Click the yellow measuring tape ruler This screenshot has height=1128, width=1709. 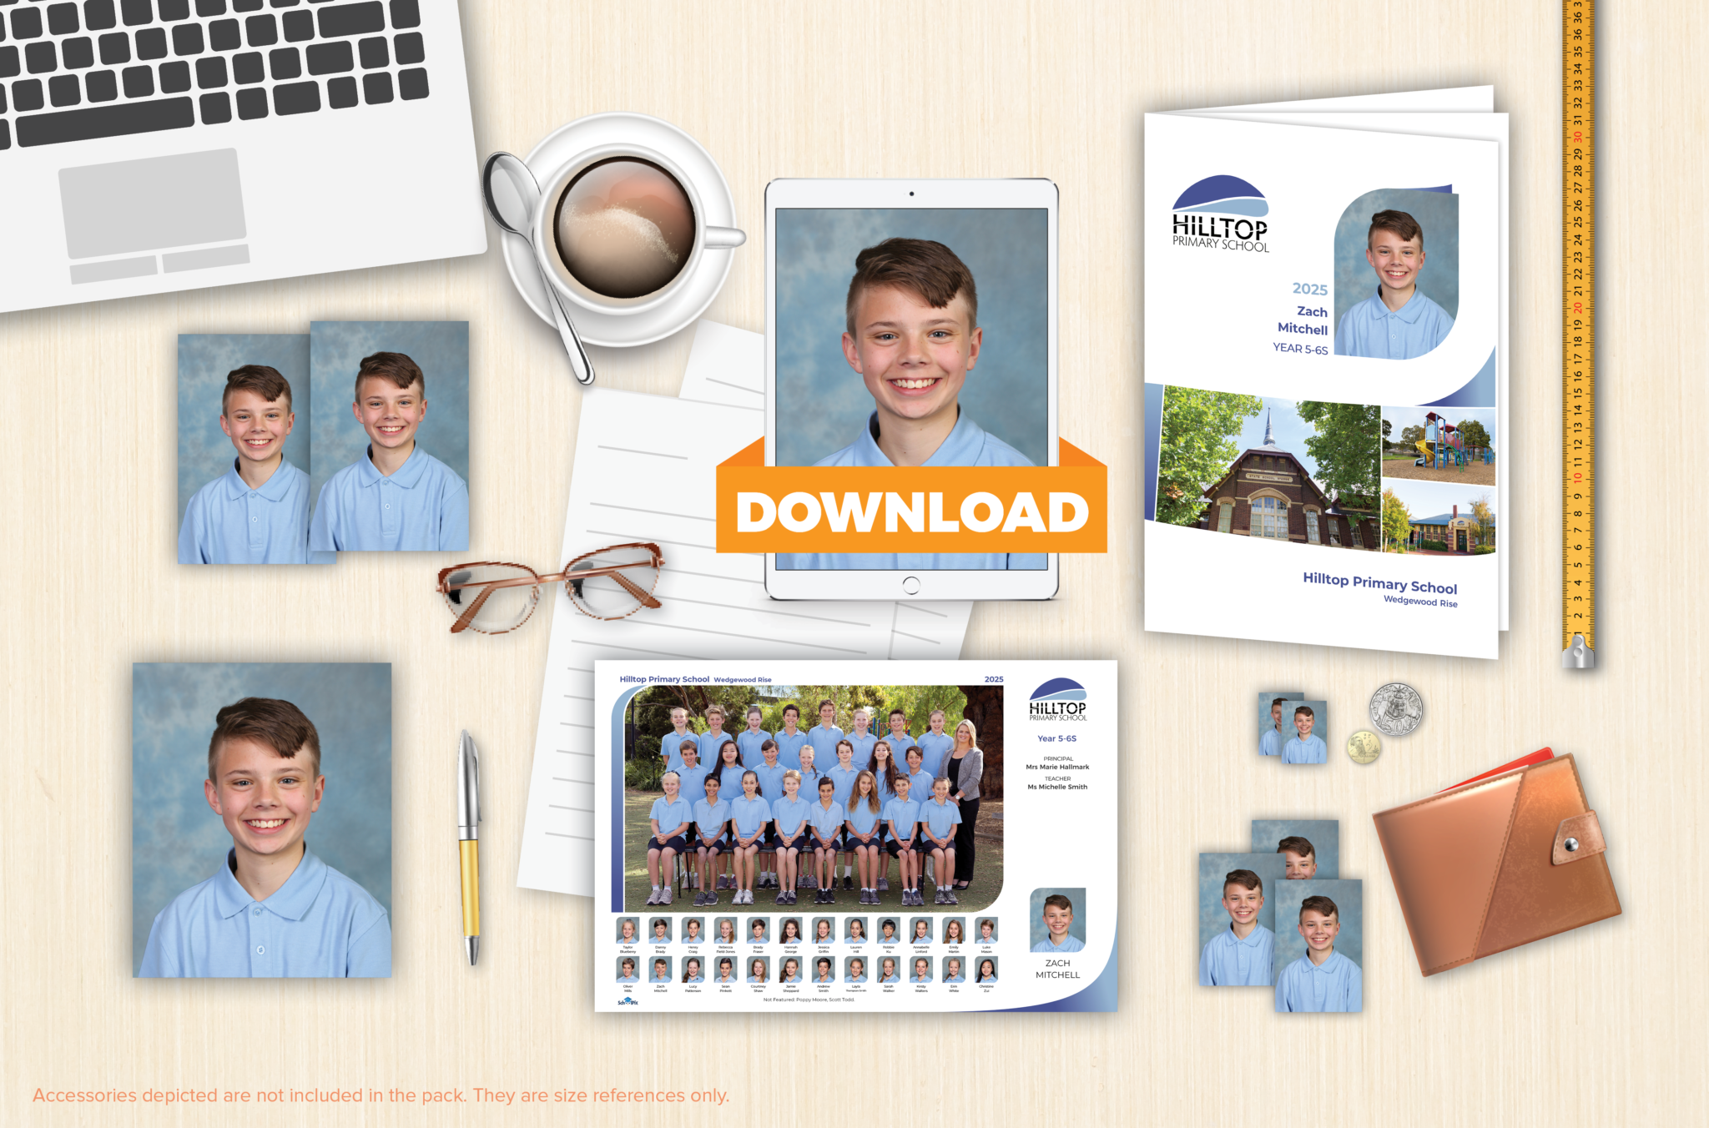pos(1577,334)
